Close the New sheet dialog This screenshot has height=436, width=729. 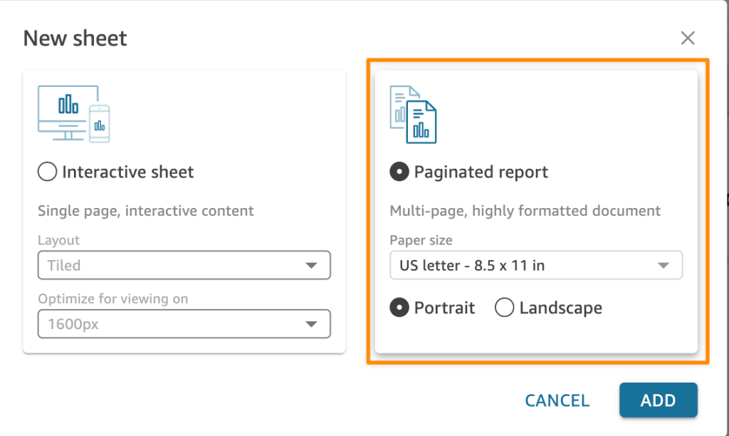click(x=688, y=38)
